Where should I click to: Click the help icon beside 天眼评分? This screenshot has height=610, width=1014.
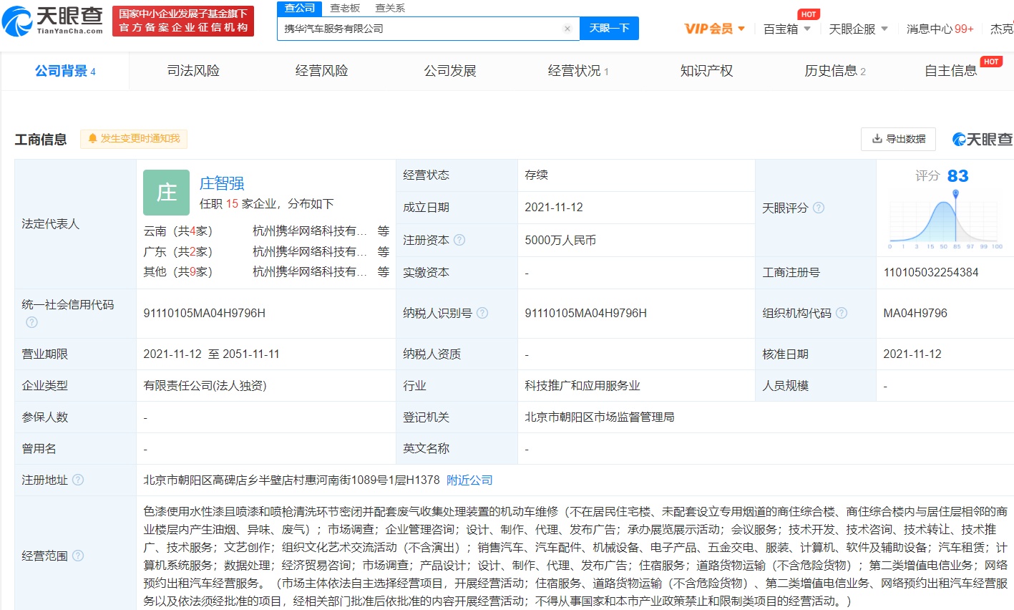tap(819, 208)
